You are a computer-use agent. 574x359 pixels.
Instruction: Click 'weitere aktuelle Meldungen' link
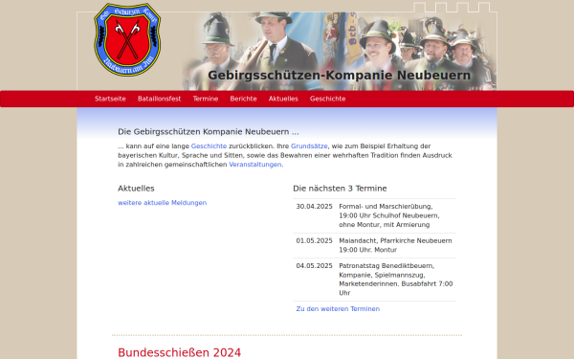(x=163, y=203)
